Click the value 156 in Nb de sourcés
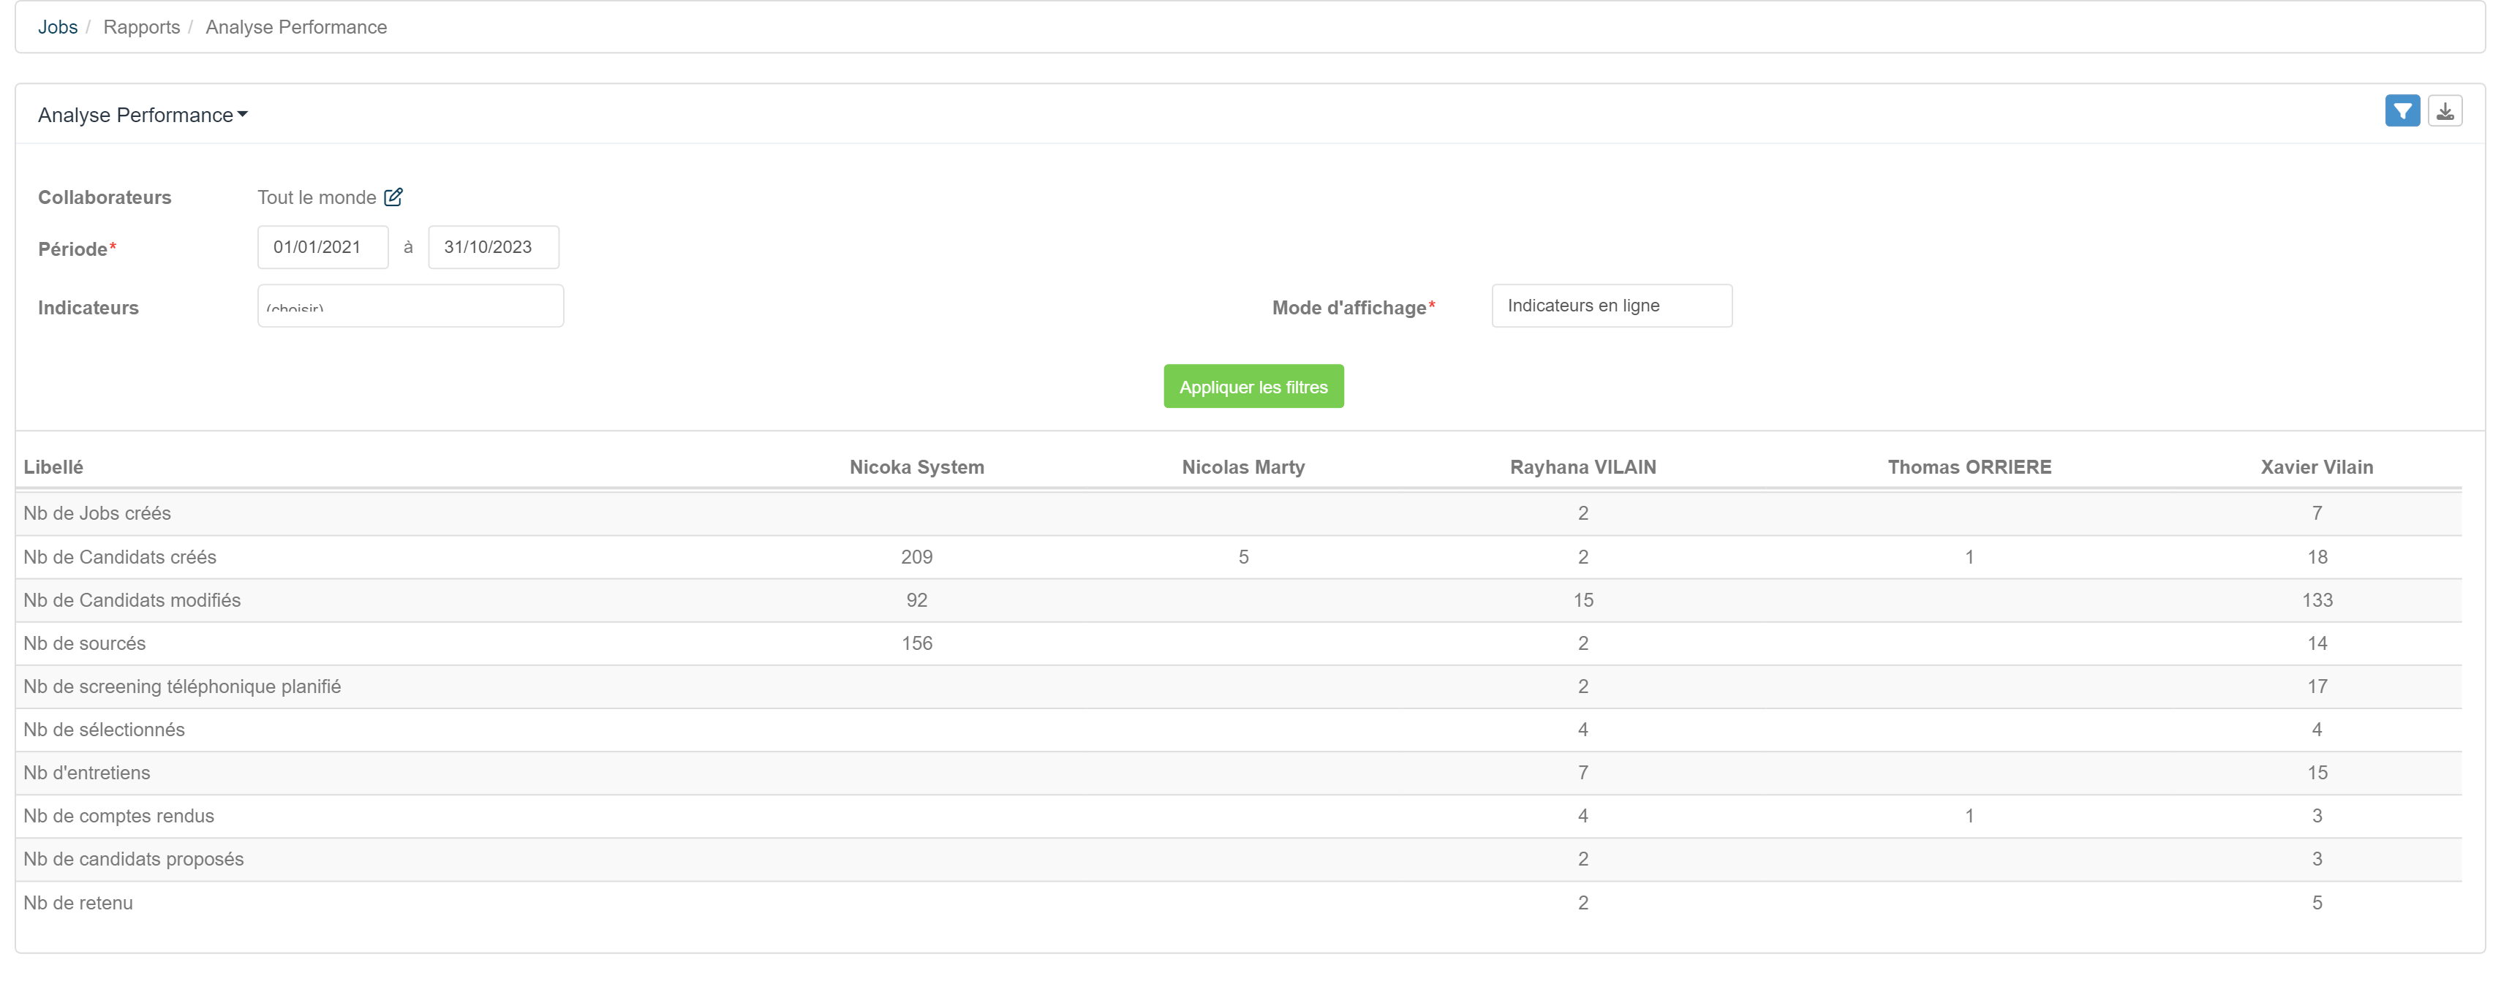 pyautogui.click(x=916, y=643)
